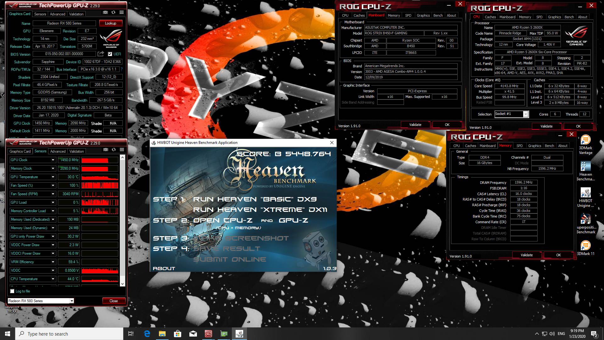Switch to ROG CPU-Z on the taskbar
604x340 pixels.
point(209,334)
